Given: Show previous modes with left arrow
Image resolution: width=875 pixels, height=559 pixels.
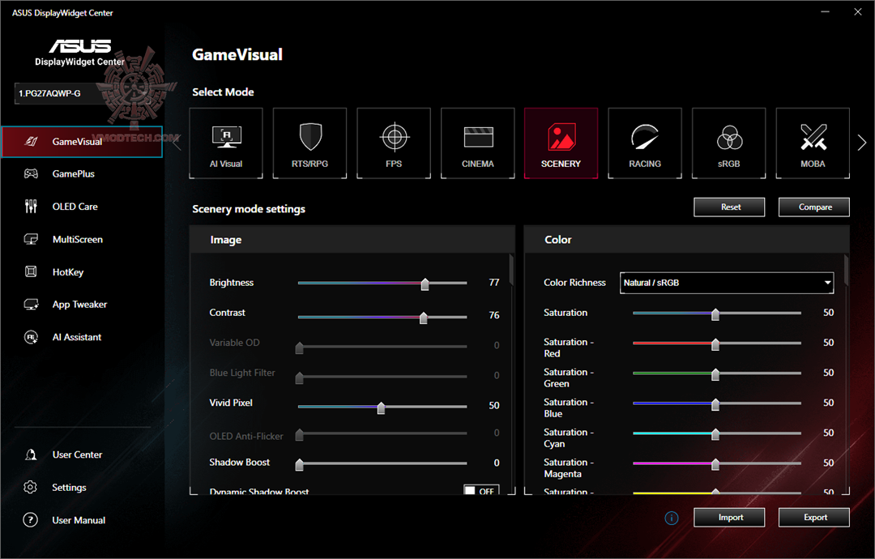Looking at the screenshot, I should coord(177,143).
